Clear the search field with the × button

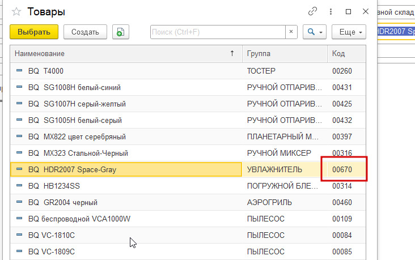click(x=291, y=32)
